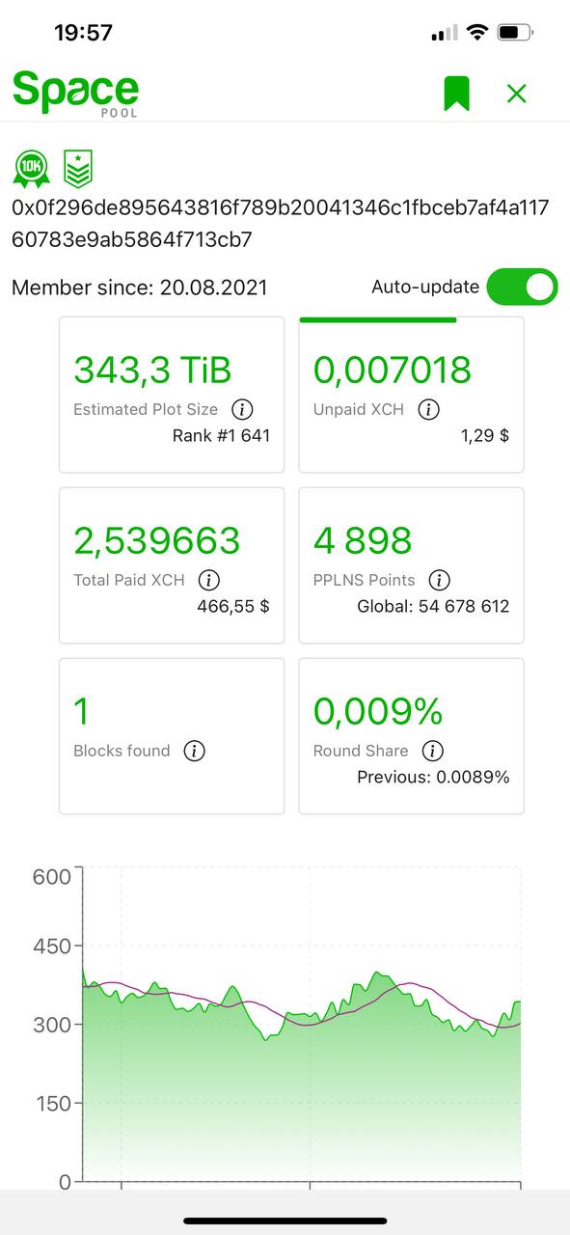Image resolution: width=570 pixels, height=1235 pixels.
Task: Tap the Member since: 20.08.2021 text
Action: coord(140,288)
